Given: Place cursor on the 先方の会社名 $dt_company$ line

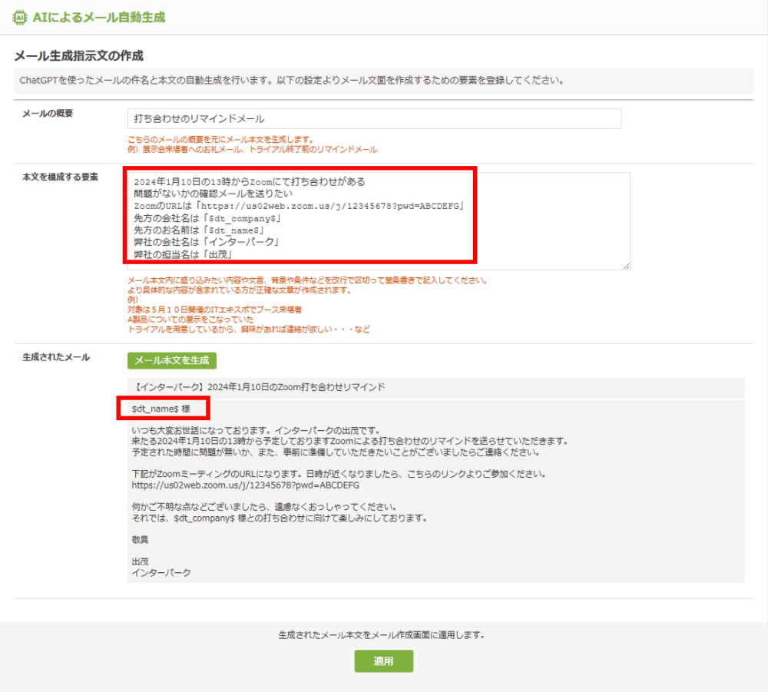Looking at the screenshot, I should (x=207, y=218).
